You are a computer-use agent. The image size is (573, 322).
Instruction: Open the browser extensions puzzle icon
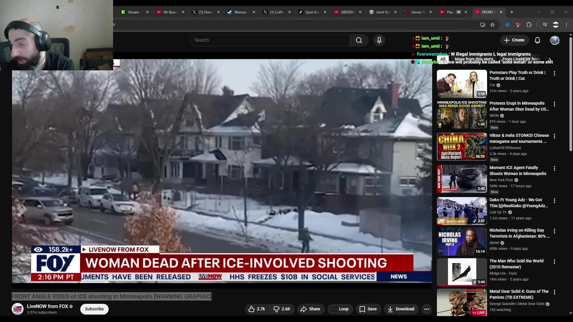[529, 25]
